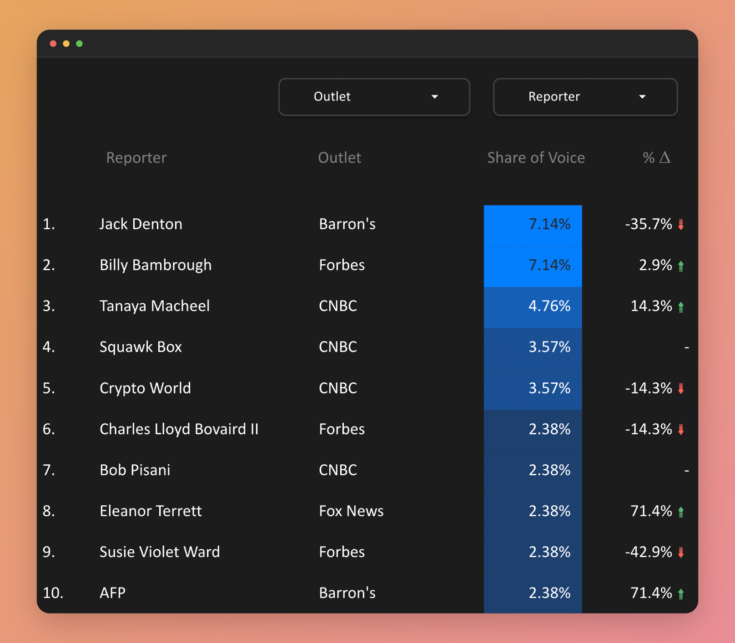Click red down arrow in Charles Lloyd Bovaird row
The height and width of the screenshot is (643, 735).
[x=681, y=429]
